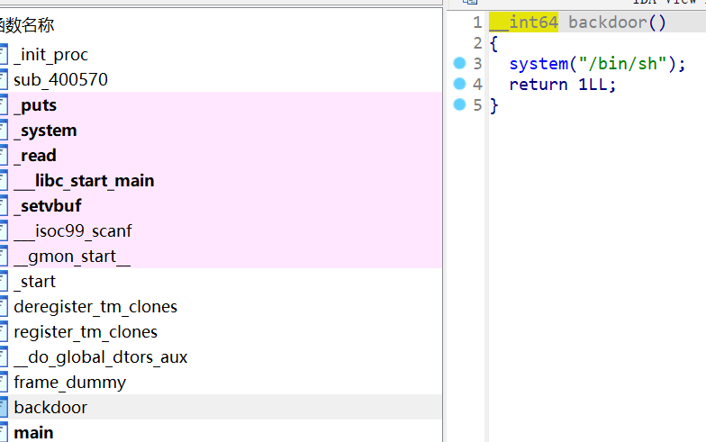The image size is (706, 442).
Task: Click the function icon beside _system
Action: point(4,130)
